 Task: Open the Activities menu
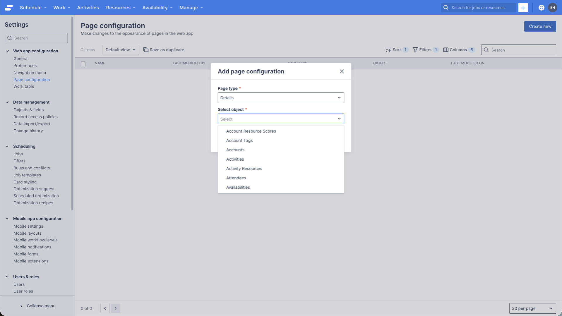[88, 8]
